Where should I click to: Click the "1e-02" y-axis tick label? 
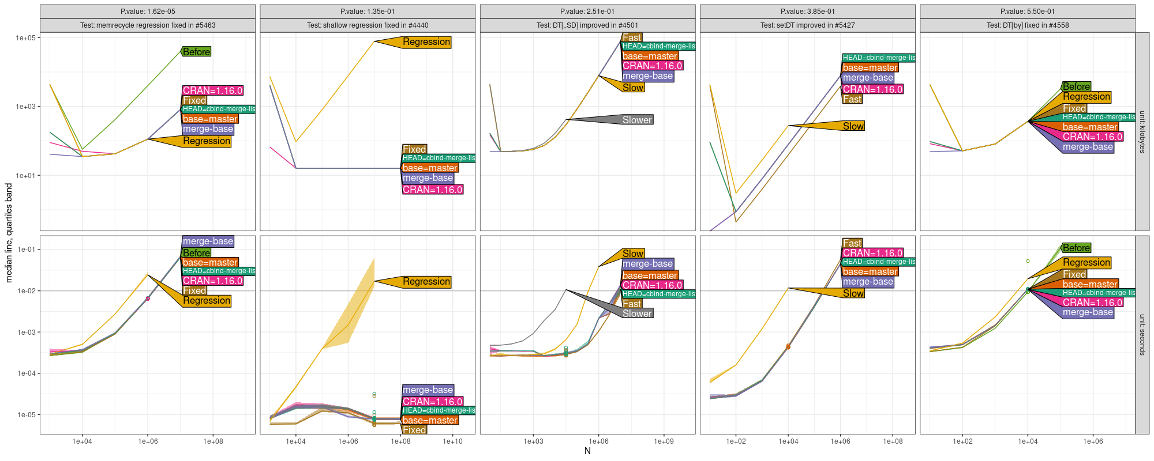pos(27,291)
